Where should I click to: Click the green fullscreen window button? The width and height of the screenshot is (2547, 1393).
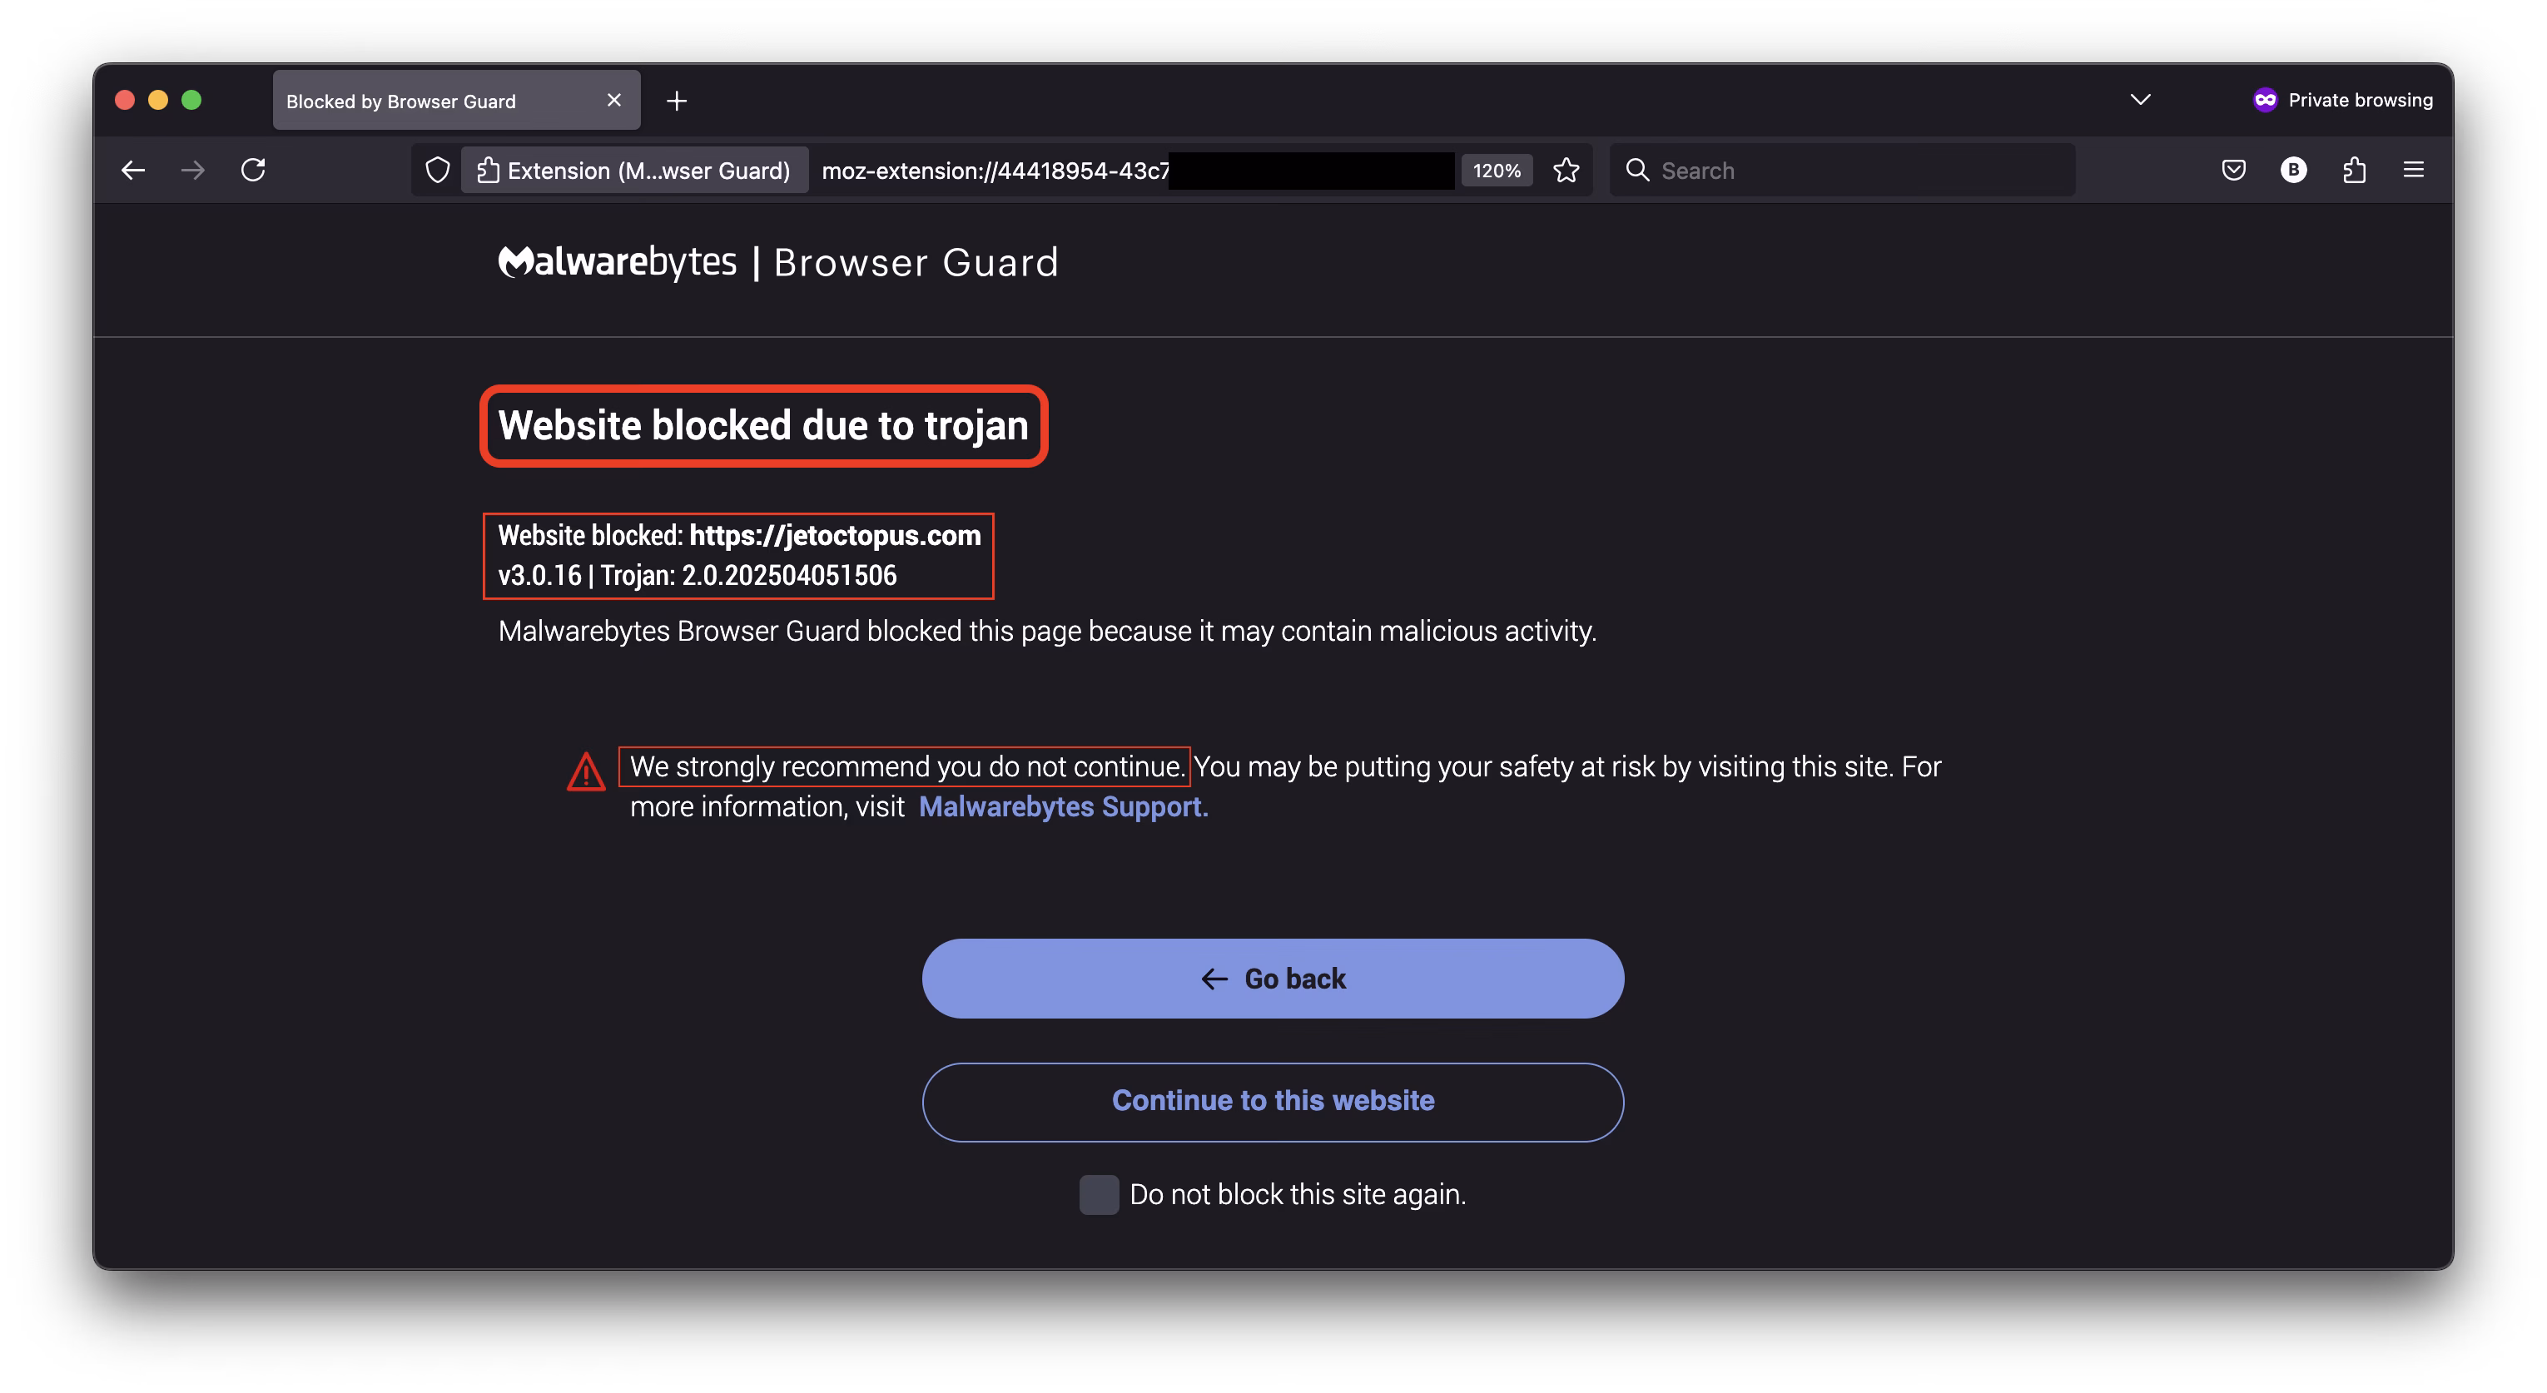[191, 100]
